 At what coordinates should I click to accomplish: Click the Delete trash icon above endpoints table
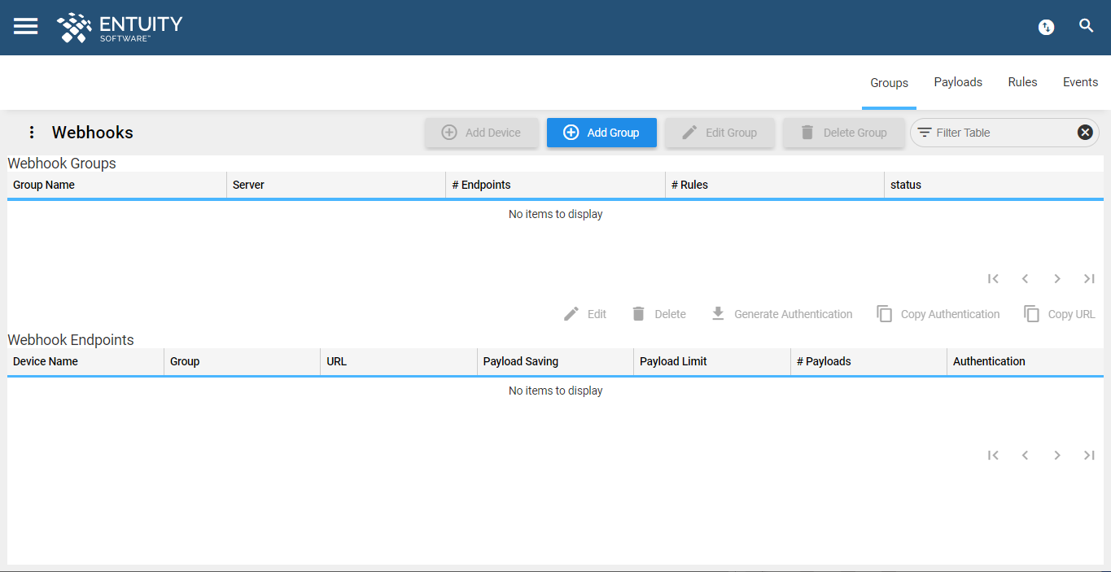point(658,313)
